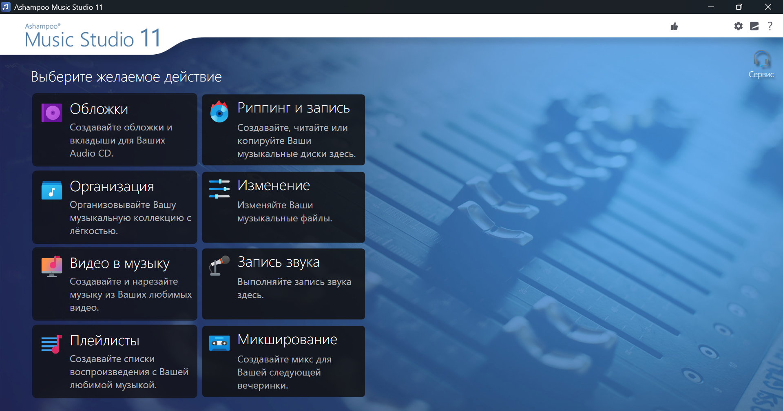Click the text "Создавайте и нарезайте музыку из Ваших любимых видео."
Image resolution: width=783 pixels, height=411 pixels.
click(x=130, y=294)
